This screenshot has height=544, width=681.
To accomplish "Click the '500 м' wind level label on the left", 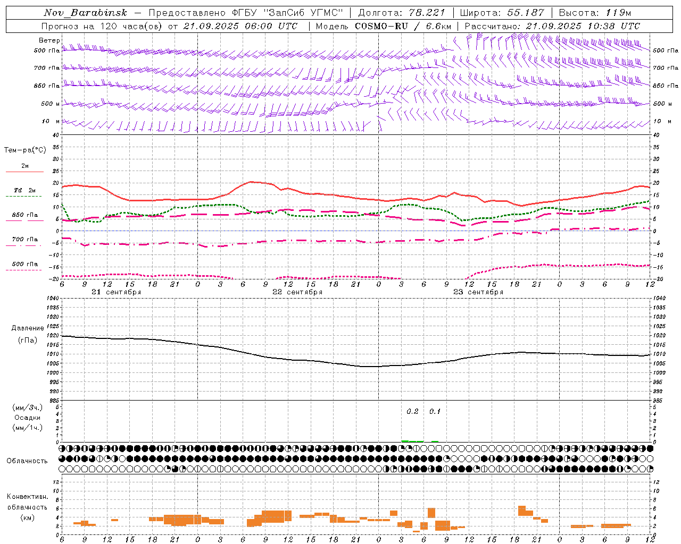I will click(x=51, y=104).
